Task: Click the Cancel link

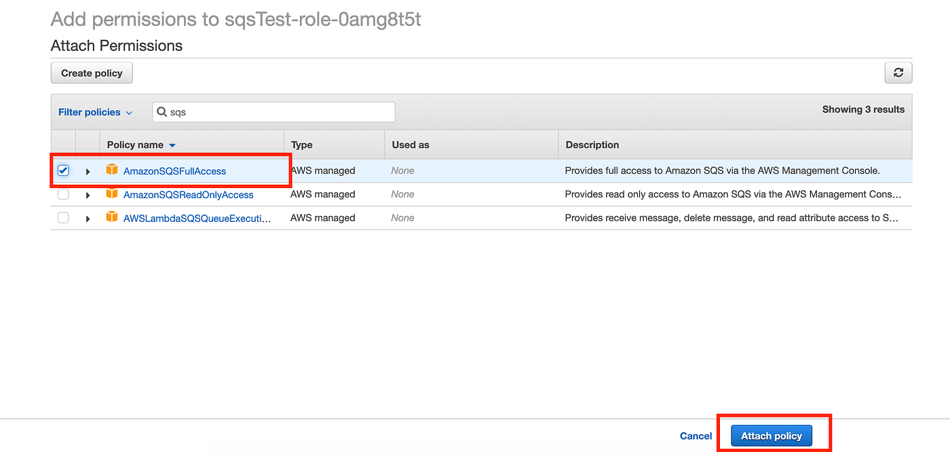Action: point(696,436)
